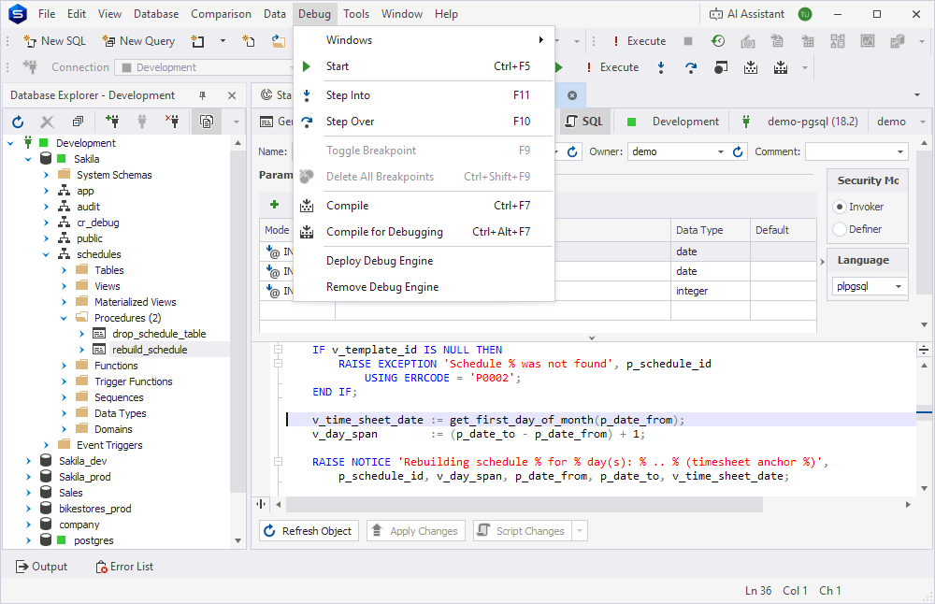Open the Comparison menu
935x604 pixels.
click(221, 14)
